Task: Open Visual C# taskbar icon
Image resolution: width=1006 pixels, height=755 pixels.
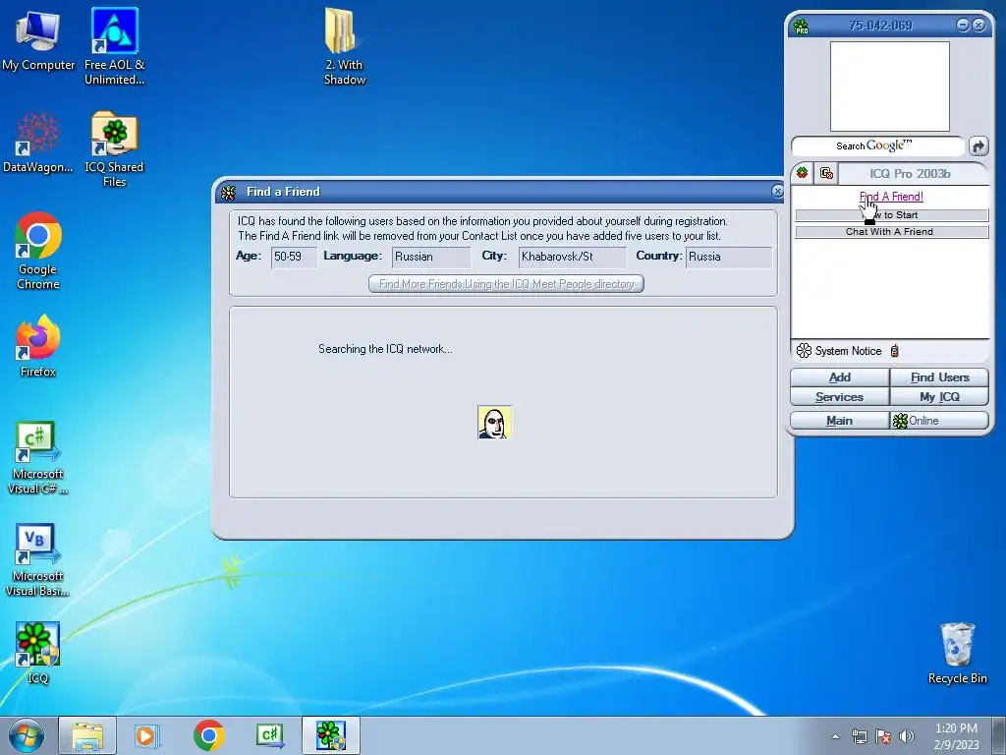Action: click(x=269, y=735)
